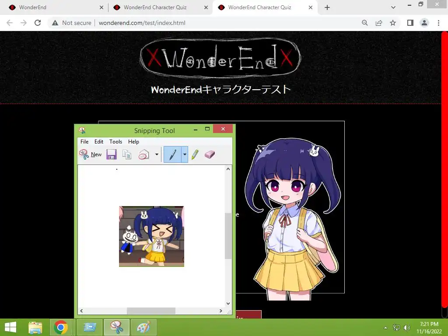Click the Snipping Tool title bar icon
The image size is (448, 336).
coord(82,130)
